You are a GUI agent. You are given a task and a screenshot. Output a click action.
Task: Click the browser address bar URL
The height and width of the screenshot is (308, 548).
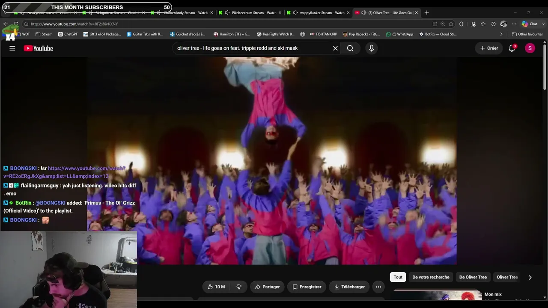(74, 24)
